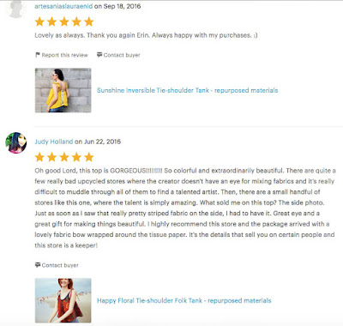Click the fifth star in artesaniaslauraenid's rating
Viewport: 343px width, 326px height.
click(x=89, y=21)
